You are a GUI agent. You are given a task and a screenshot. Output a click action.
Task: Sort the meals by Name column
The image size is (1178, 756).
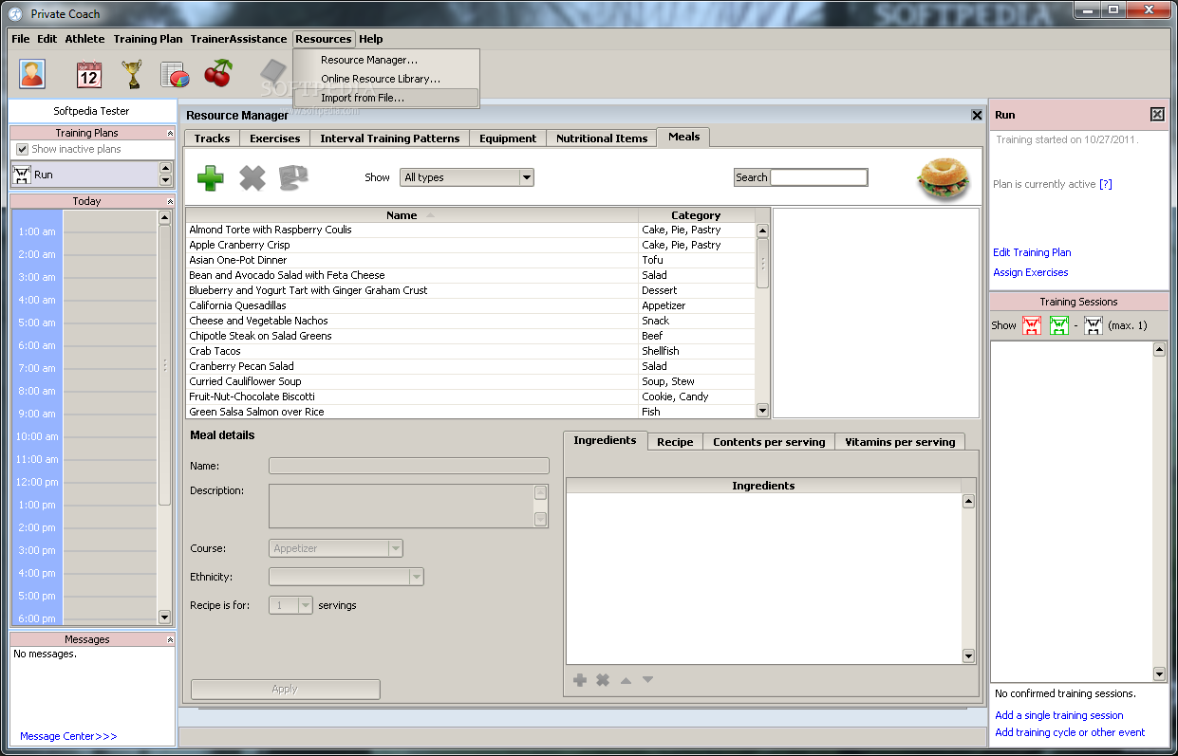tap(412, 215)
